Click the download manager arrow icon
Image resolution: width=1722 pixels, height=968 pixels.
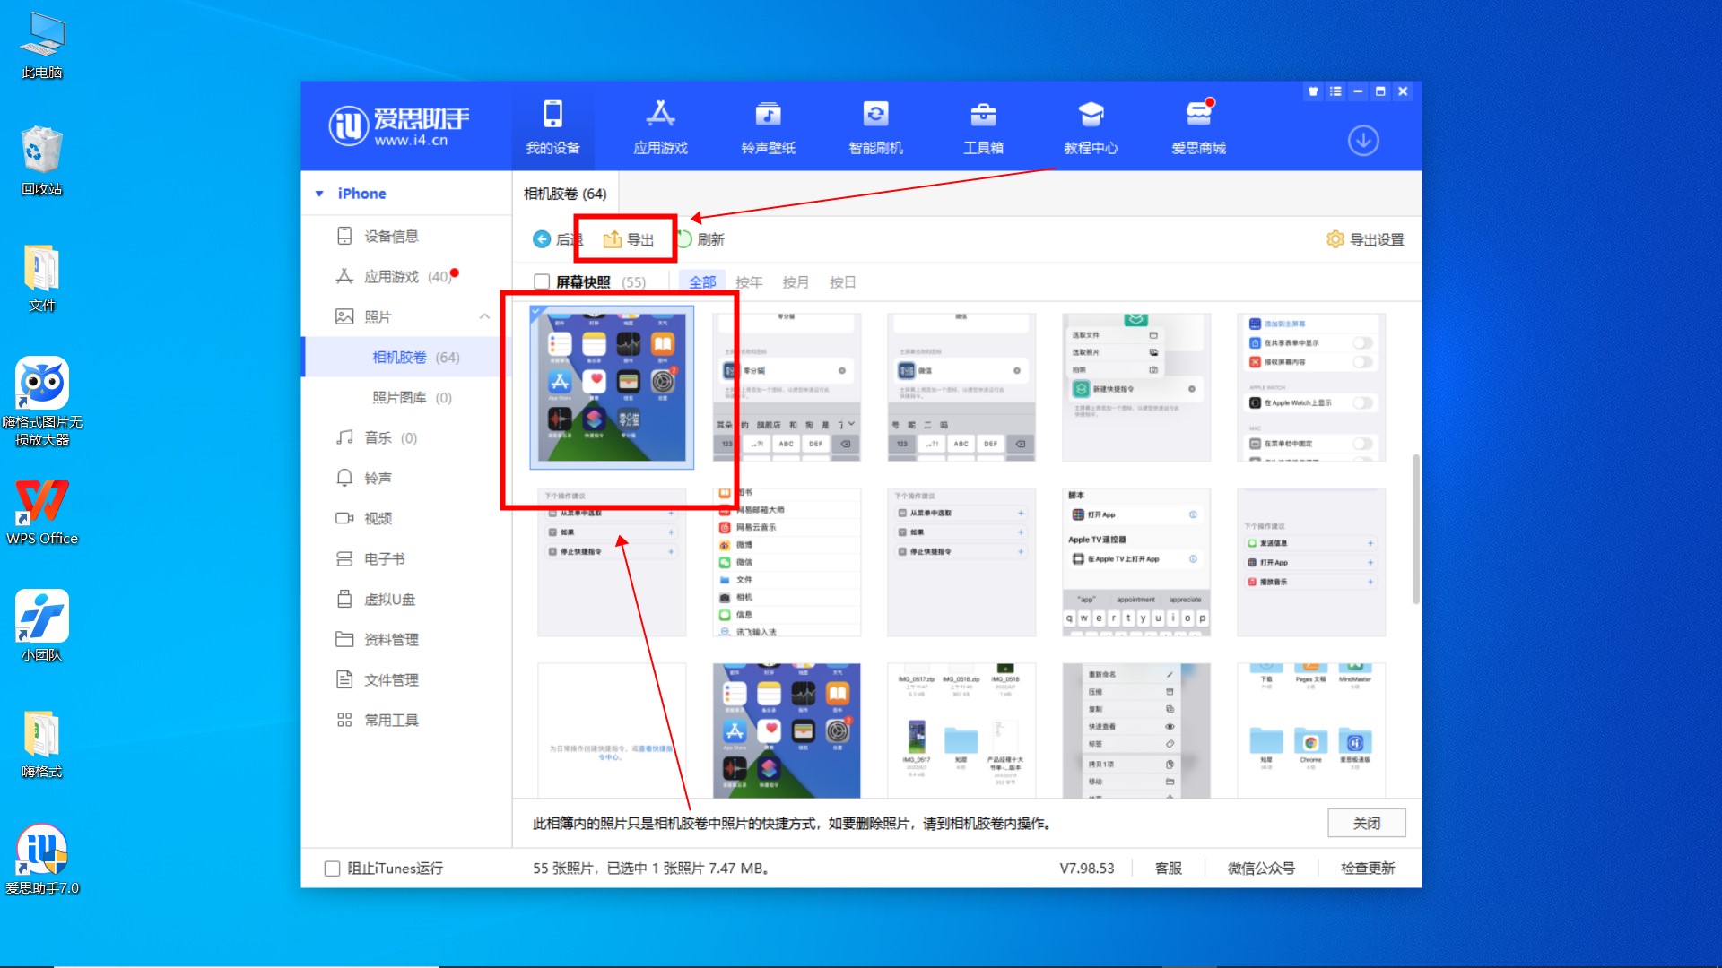click(x=1362, y=141)
